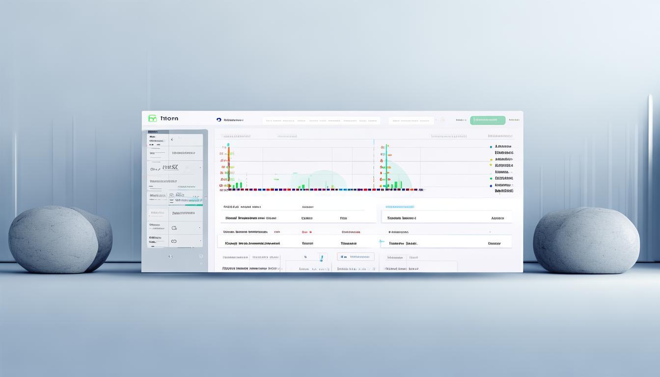Click the round icon at the sidebar bottom left
The width and height of the screenshot is (660, 377).
tap(170, 256)
